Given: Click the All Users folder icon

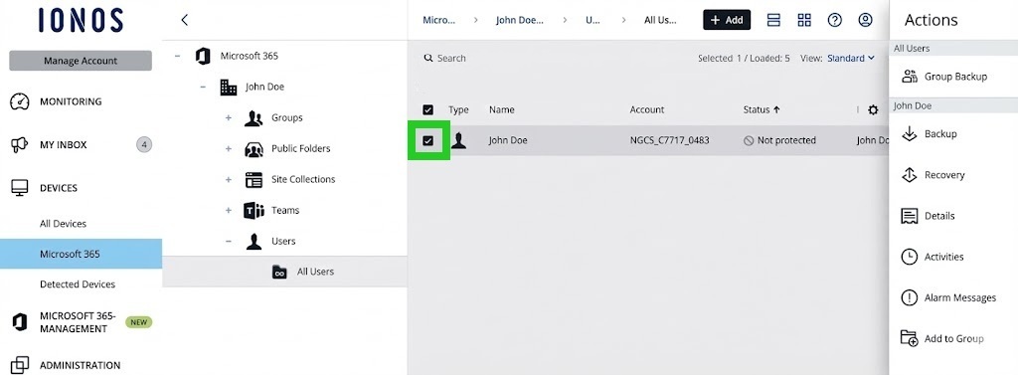Looking at the screenshot, I should pyautogui.click(x=279, y=273).
